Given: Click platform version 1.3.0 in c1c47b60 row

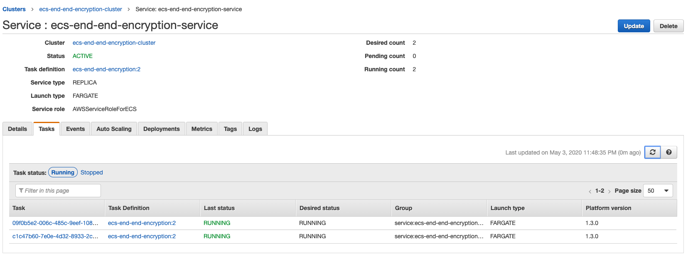Looking at the screenshot, I should tap(592, 236).
